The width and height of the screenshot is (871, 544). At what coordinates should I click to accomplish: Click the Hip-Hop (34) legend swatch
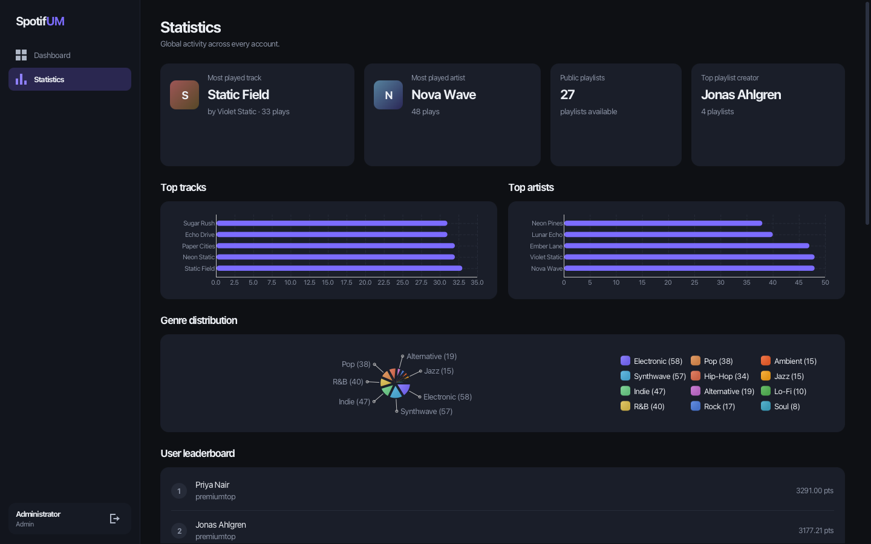[x=696, y=376]
